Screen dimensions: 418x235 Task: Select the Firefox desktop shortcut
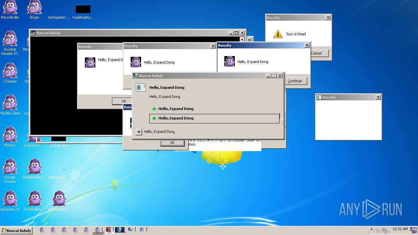10,137
